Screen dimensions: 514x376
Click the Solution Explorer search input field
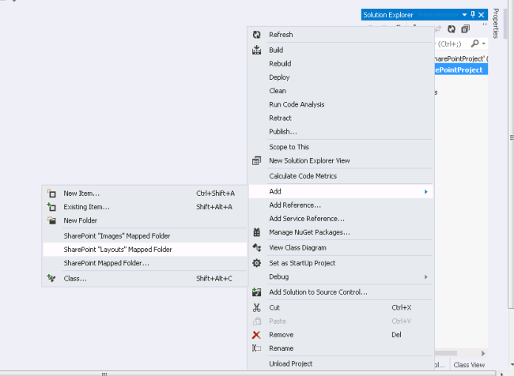(x=452, y=43)
